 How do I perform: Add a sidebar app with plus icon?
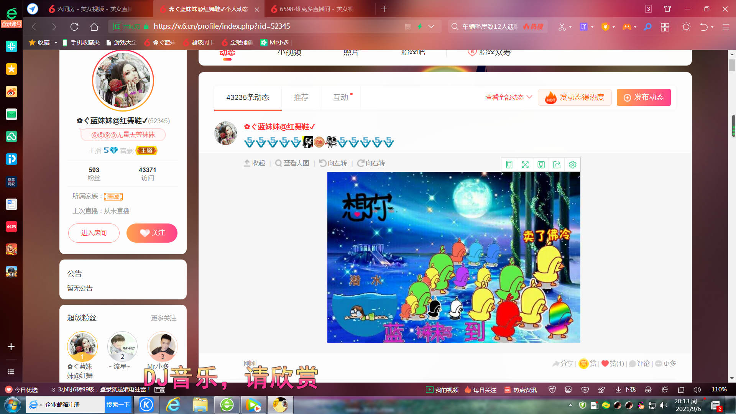[11, 347]
